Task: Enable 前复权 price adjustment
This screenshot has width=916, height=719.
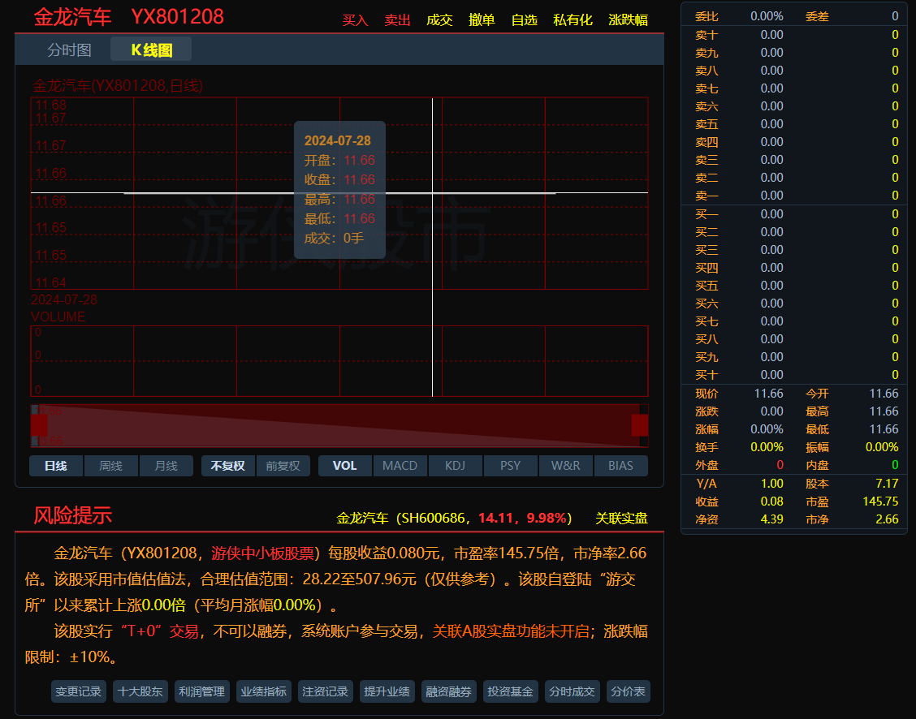Action: [283, 466]
